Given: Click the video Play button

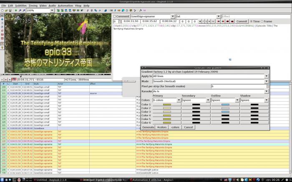Looking at the screenshot, I should click(2, 80).
